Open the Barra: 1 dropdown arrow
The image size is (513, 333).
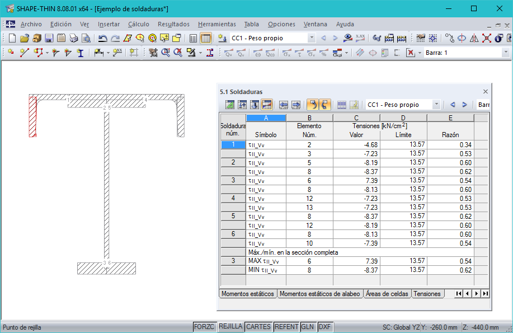click(x=506, y=53)
